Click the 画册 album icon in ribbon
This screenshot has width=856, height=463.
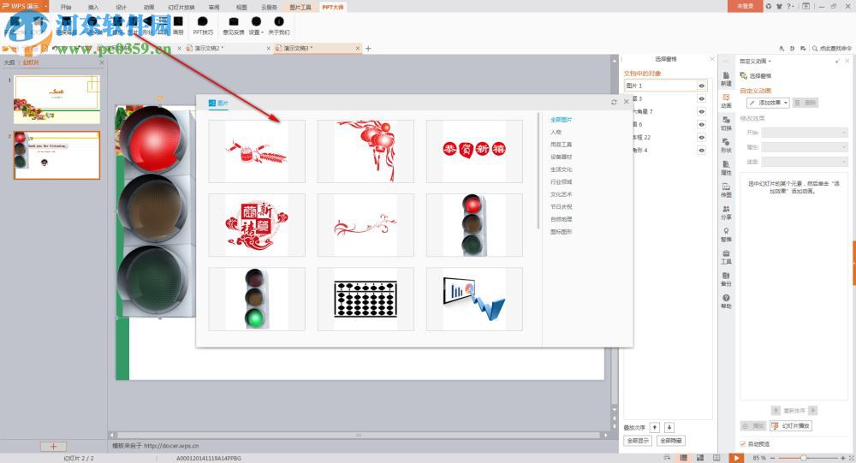(x=178, y=25)
